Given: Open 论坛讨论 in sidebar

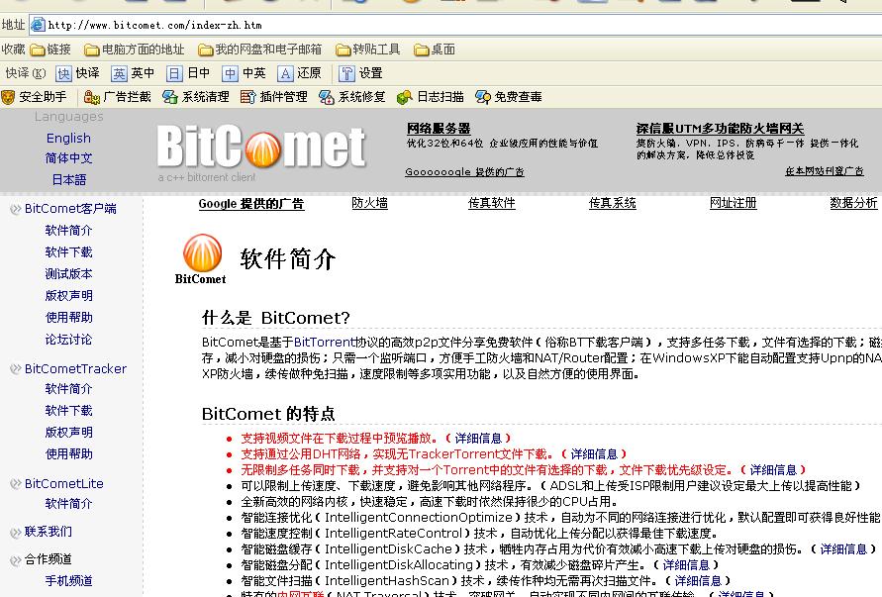Looking at the screenshot, I should [x=68, y=340].
